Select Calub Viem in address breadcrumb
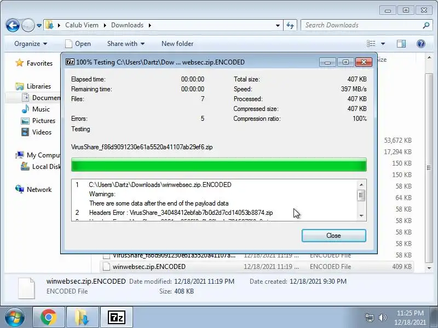This screenshot has height=328, width=438. [82, 25]
